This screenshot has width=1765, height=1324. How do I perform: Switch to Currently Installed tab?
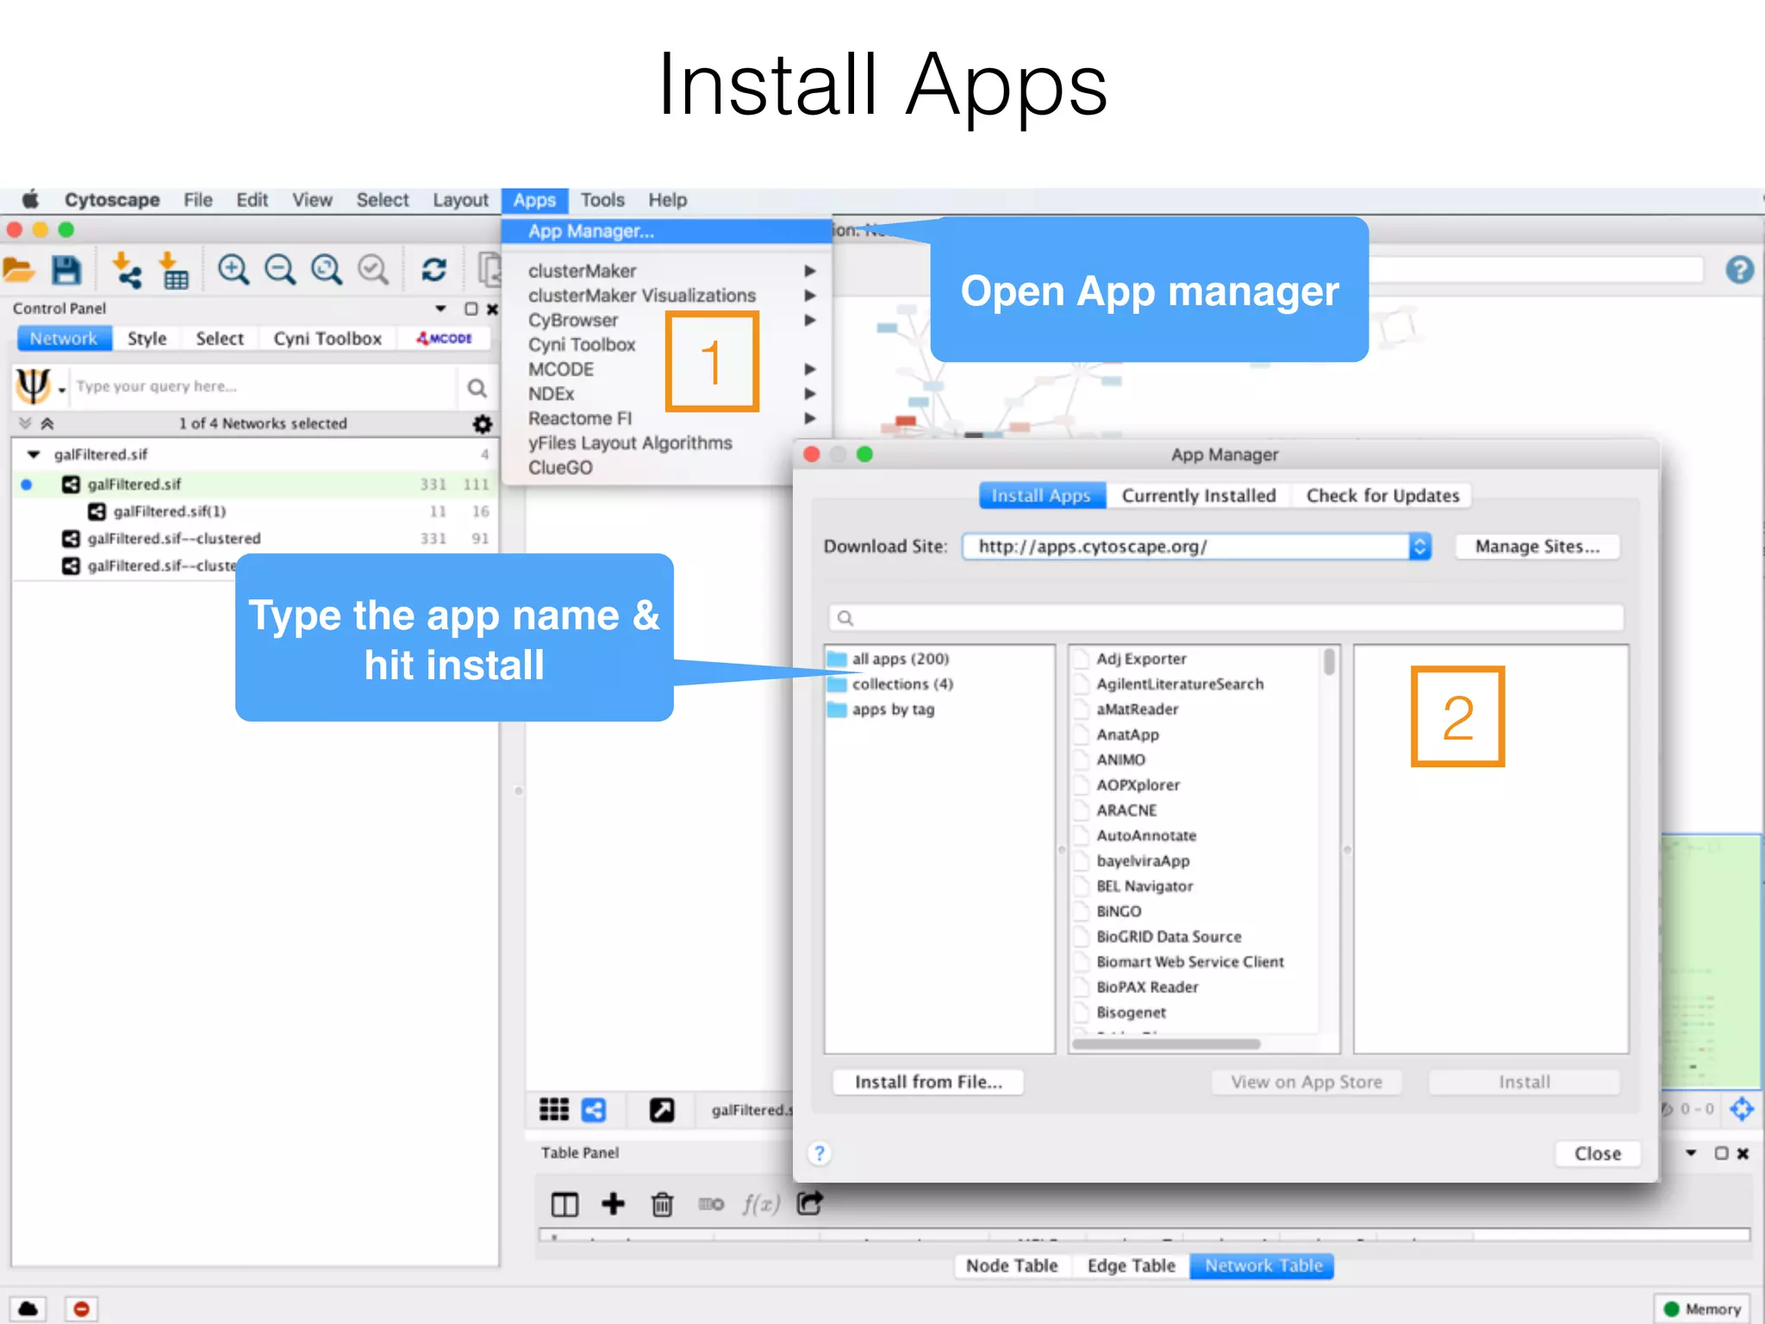point(1198,496)
